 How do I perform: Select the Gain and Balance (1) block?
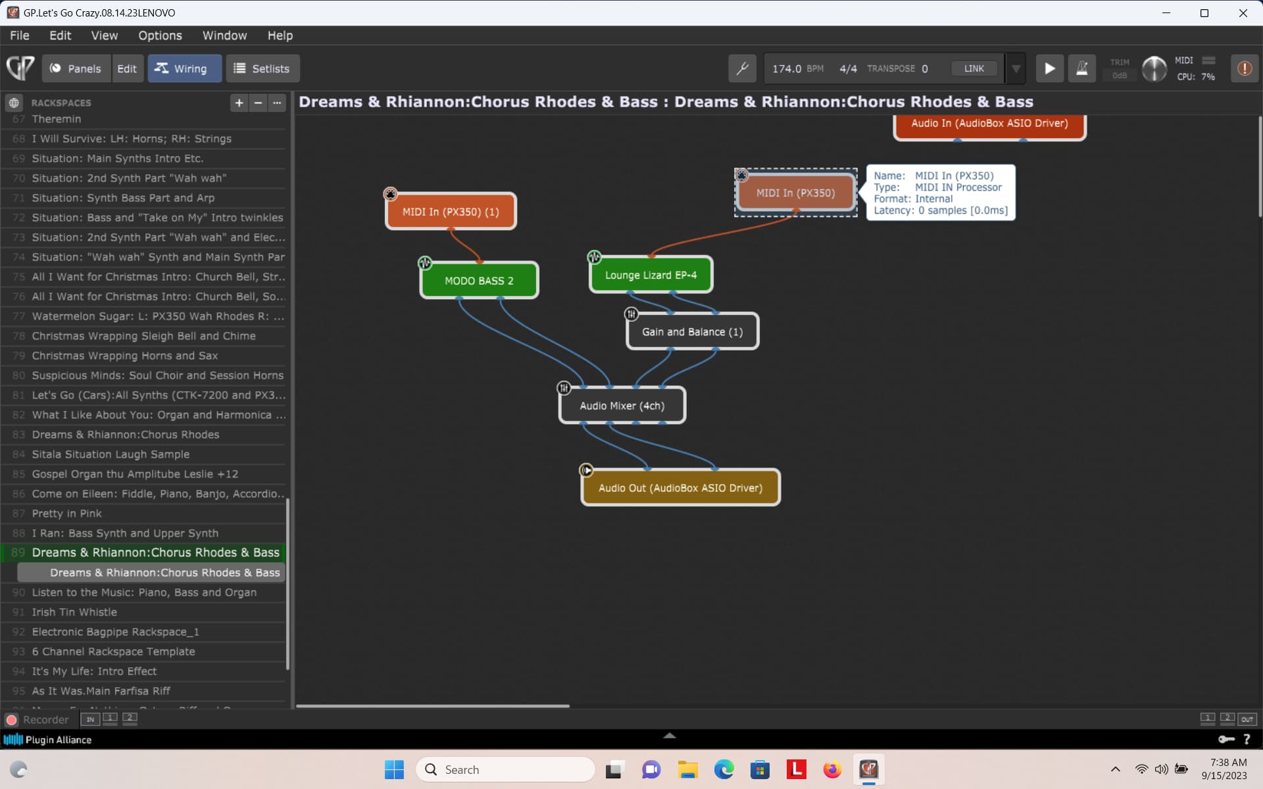click(692, 332)
